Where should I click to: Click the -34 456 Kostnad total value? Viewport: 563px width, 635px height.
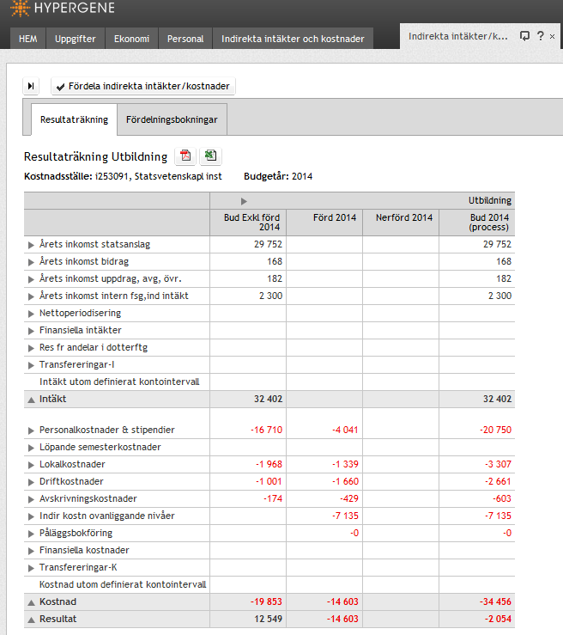[495, 601]
